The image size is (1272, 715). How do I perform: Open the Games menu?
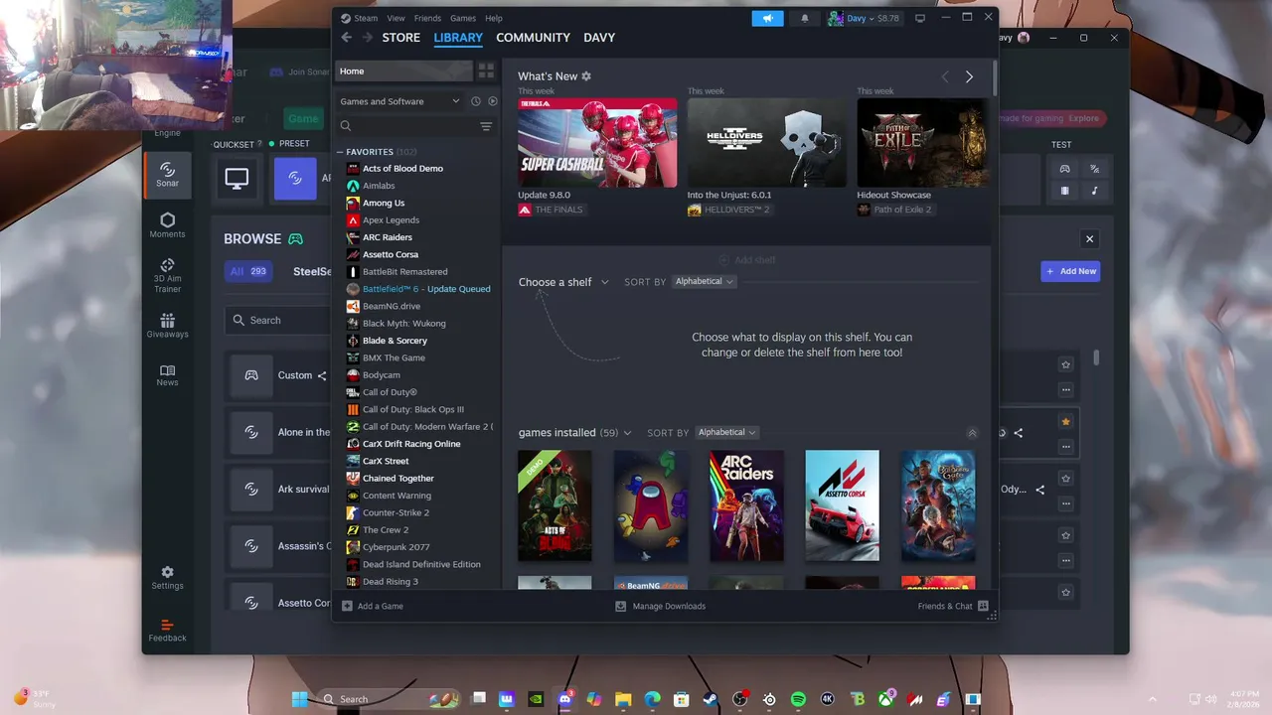tap(463, 18)
